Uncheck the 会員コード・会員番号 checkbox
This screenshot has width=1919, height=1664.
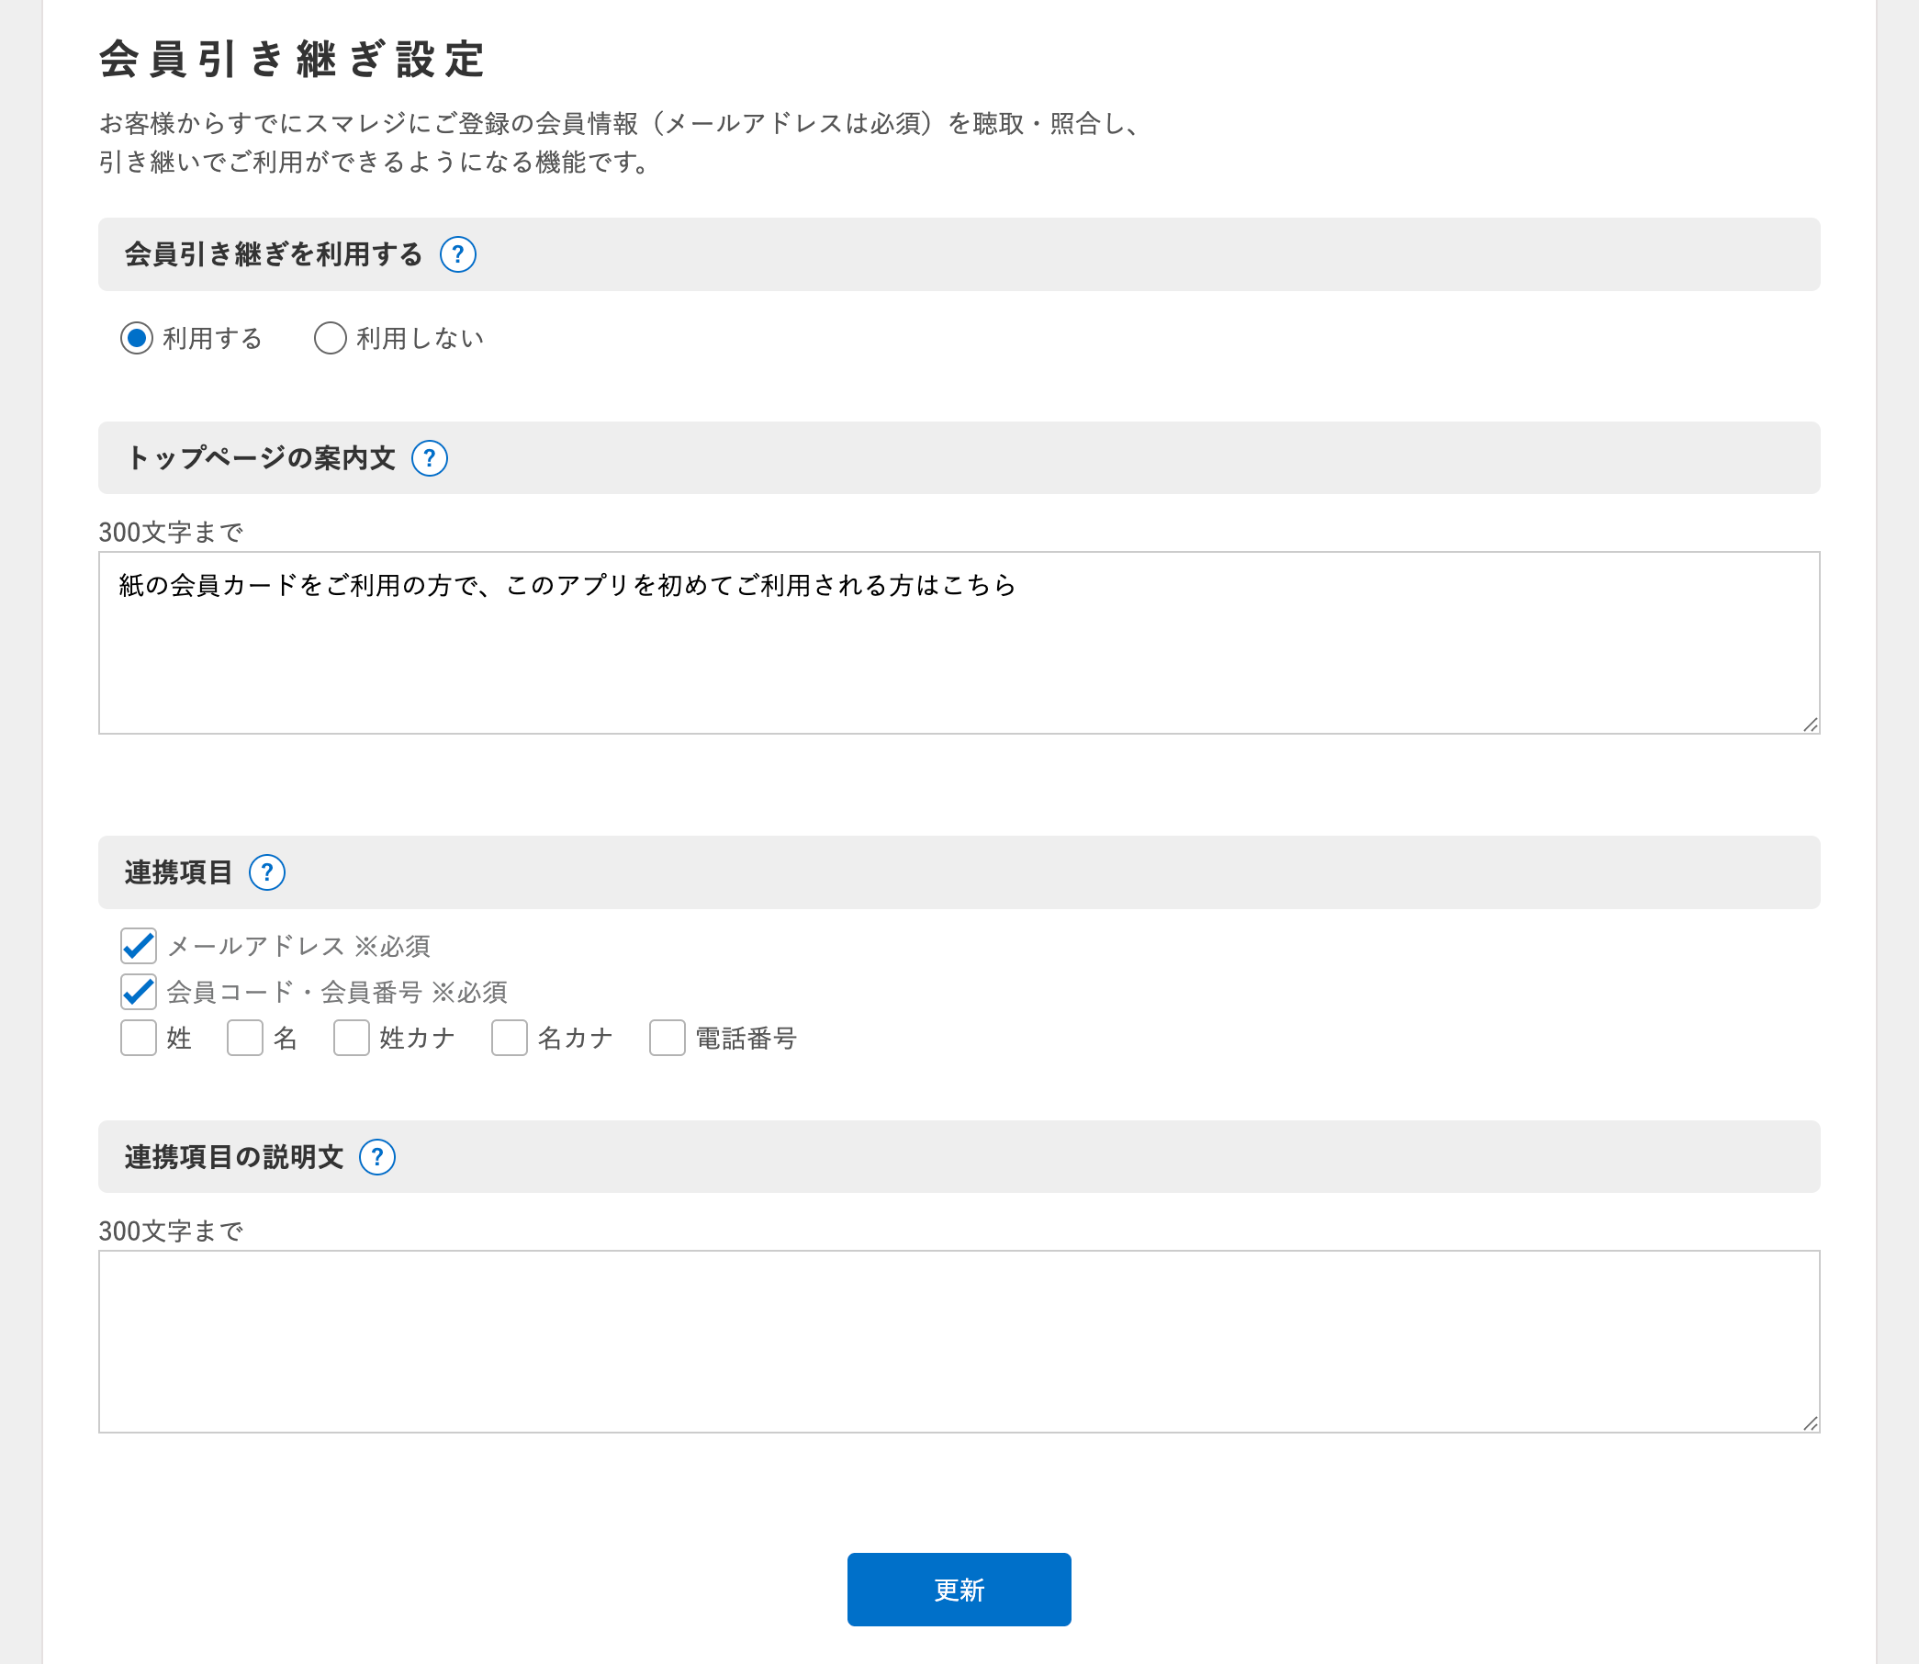tap(138, 992)
